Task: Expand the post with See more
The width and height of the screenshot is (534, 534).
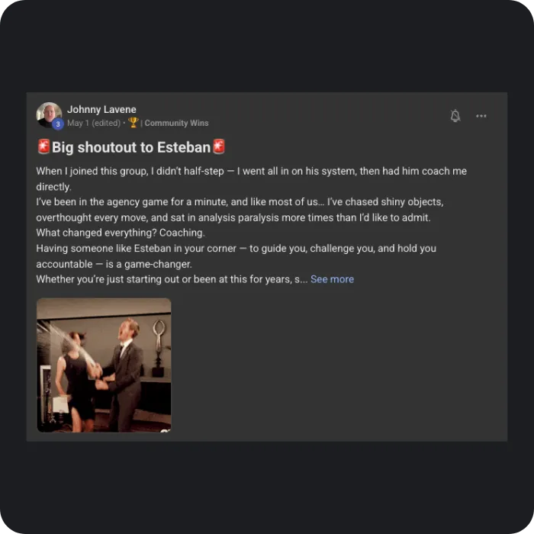Action: click(x=332, y=279)
